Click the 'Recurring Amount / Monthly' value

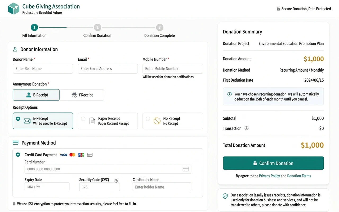tap(302, 70)
